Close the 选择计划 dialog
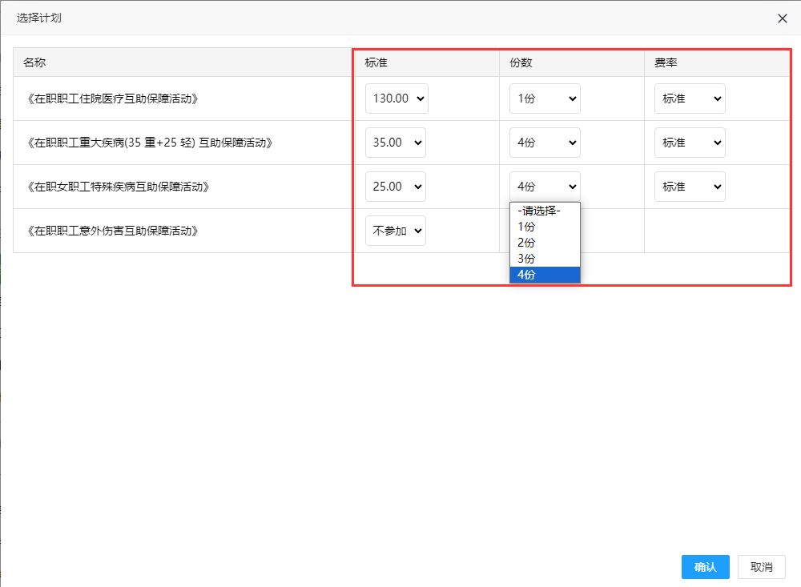The image size is (801, 587). (x=782, y=18)
